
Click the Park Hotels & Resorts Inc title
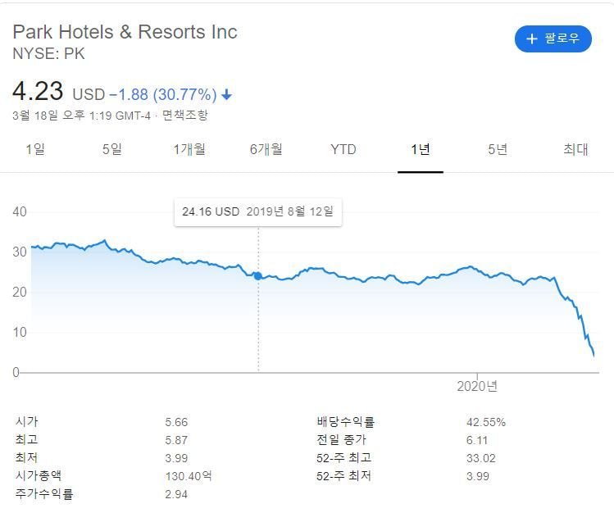(125, 32)
